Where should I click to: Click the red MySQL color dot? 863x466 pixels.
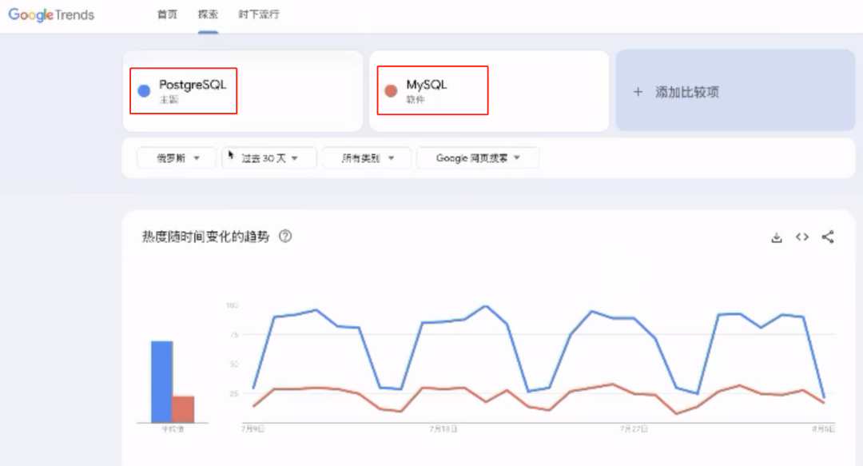391,91
